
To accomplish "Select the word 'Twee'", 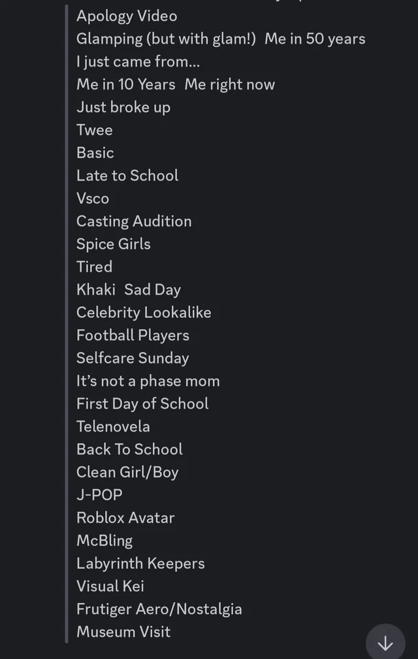I will pyautogui.click(x=94, y=130).
